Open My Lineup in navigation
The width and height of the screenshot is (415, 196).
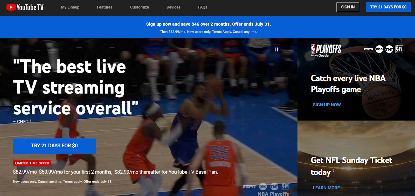click(70, 7)
